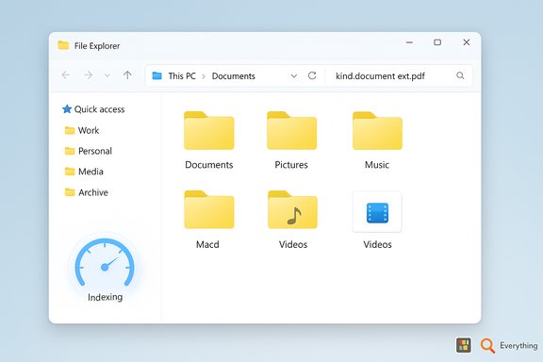Select Documents in the address breadcrumb
The image size is (543, 362).
point(234,75)
